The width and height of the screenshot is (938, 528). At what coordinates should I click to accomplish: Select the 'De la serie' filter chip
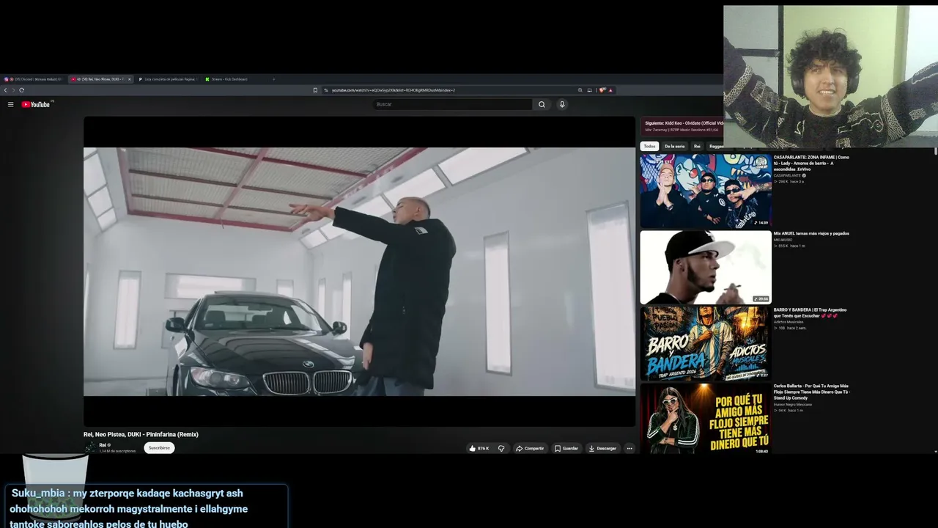click(674, 146)
